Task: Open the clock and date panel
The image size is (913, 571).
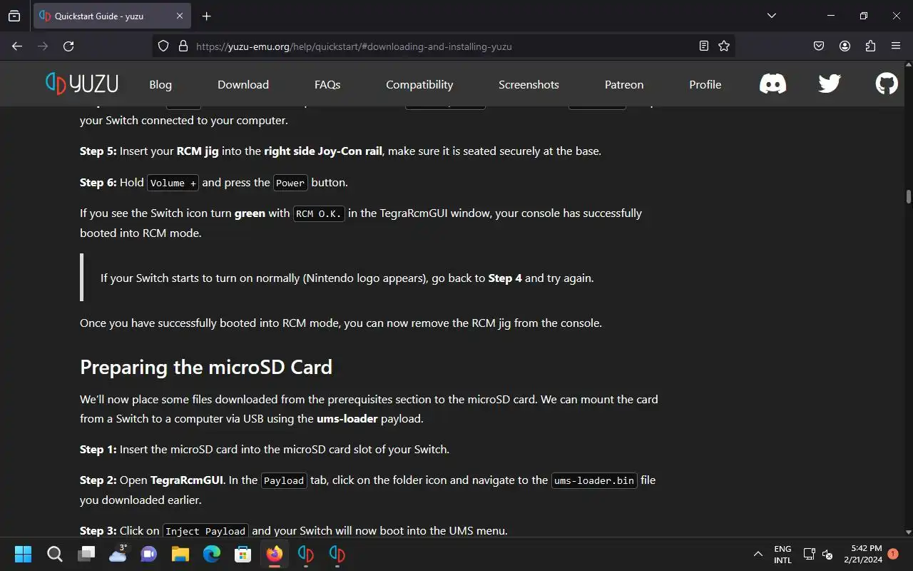Action: [863, 554]
